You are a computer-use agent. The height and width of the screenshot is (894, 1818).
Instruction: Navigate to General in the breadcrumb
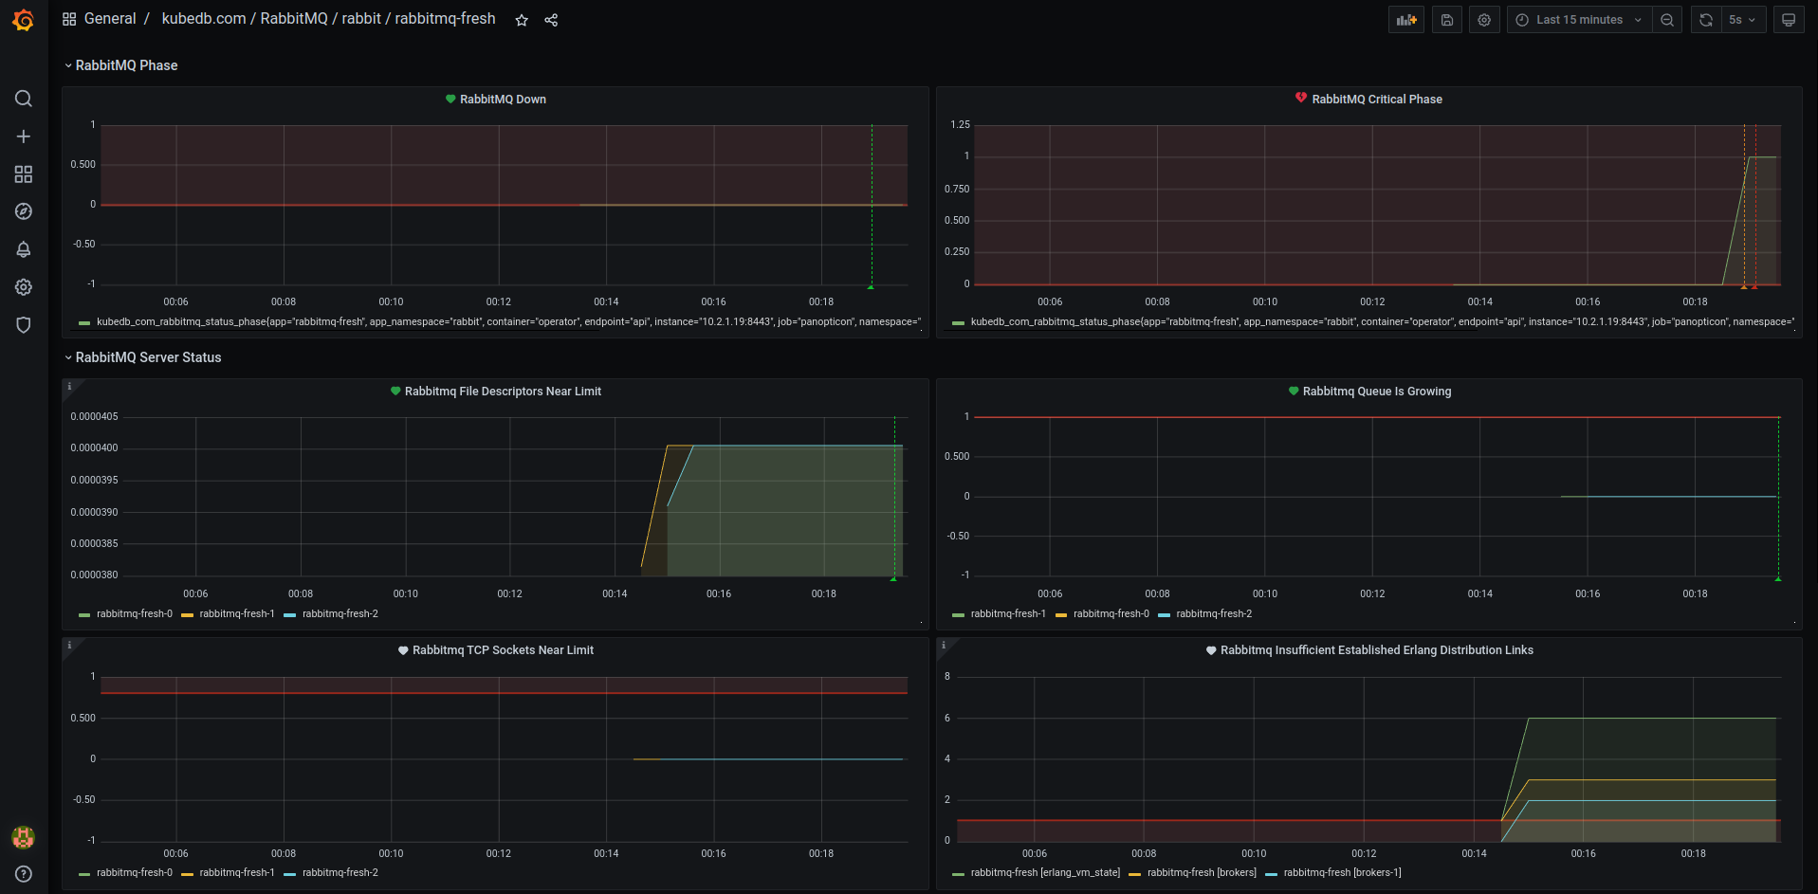coord(110,18)
